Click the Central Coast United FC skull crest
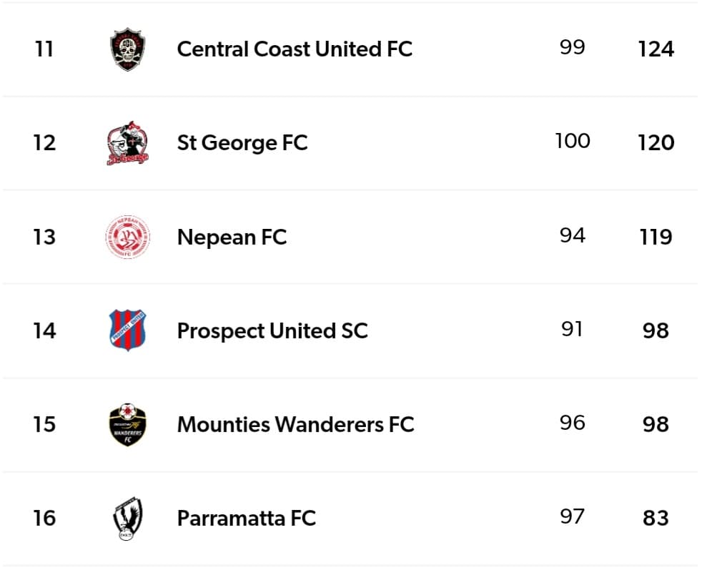 tap(129, 49)
